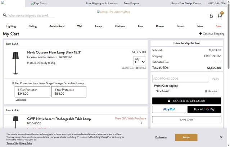230x147 pixels.
Task: Open the shopping cart icon
Action: (x=220, y=15)
